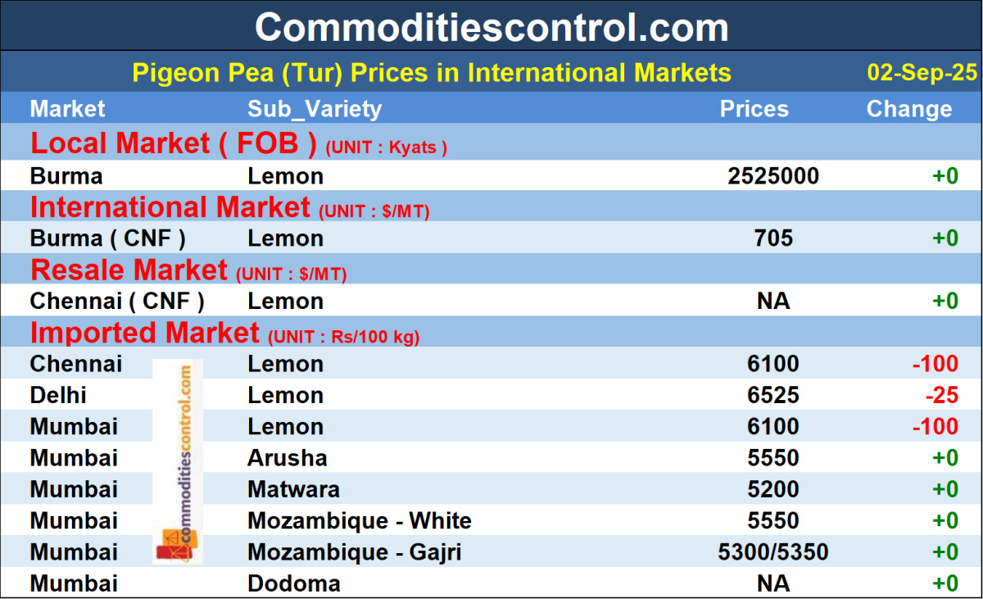Viewport: 983px width, 599px height.
Task: Click the Delhi change value -25
Action: (x=940, y=395)
